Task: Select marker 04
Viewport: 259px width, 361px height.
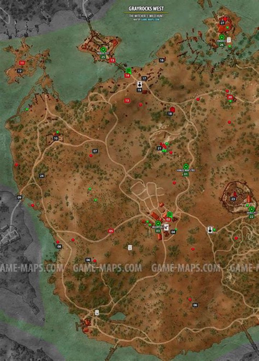Action: click(173, 232)
